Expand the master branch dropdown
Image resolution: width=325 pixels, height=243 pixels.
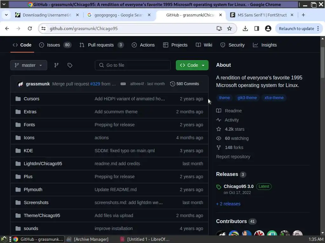[x=29, y=65]
